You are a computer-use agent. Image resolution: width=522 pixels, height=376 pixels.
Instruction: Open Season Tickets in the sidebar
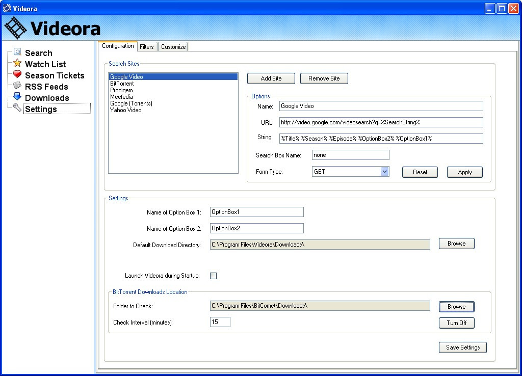tap(55, 75)
